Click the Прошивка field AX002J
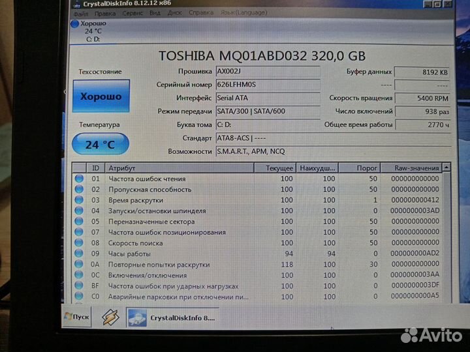This screenshot has width=470, height=352. tap(268, 72)
